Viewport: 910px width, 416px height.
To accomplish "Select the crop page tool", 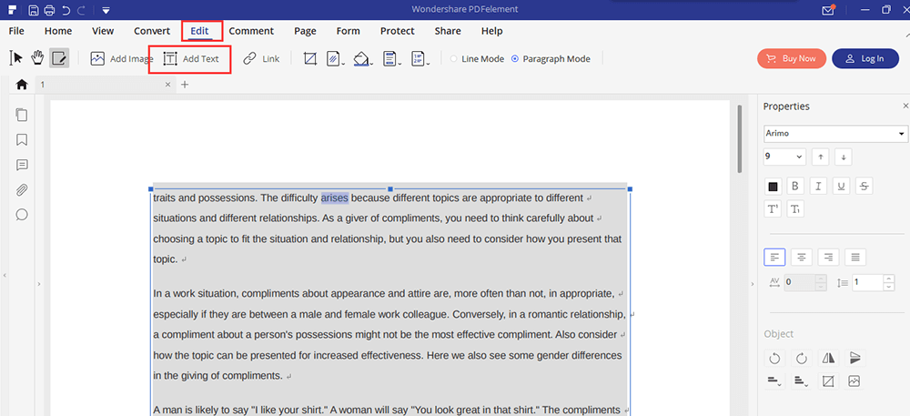I will [310, 58].
